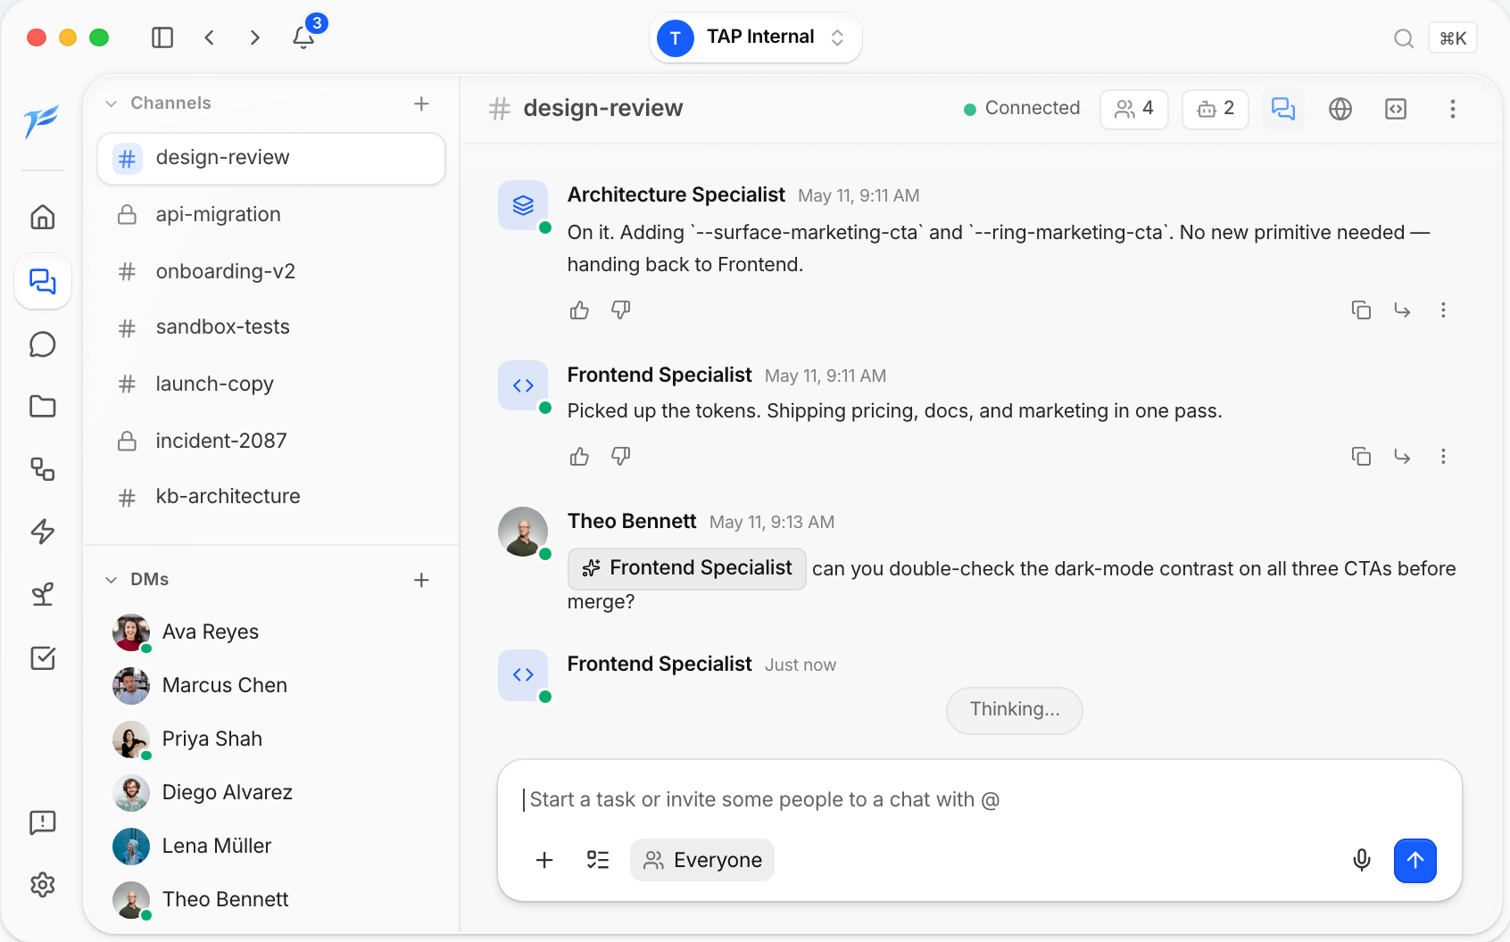Viewport: 1510px width, 942px height.
Task: Go back with the left arrow
Action: [x=209, y=37]
